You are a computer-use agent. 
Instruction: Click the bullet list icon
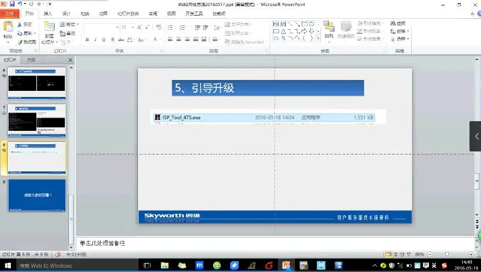pyautogui.click(x=171, y=28)
